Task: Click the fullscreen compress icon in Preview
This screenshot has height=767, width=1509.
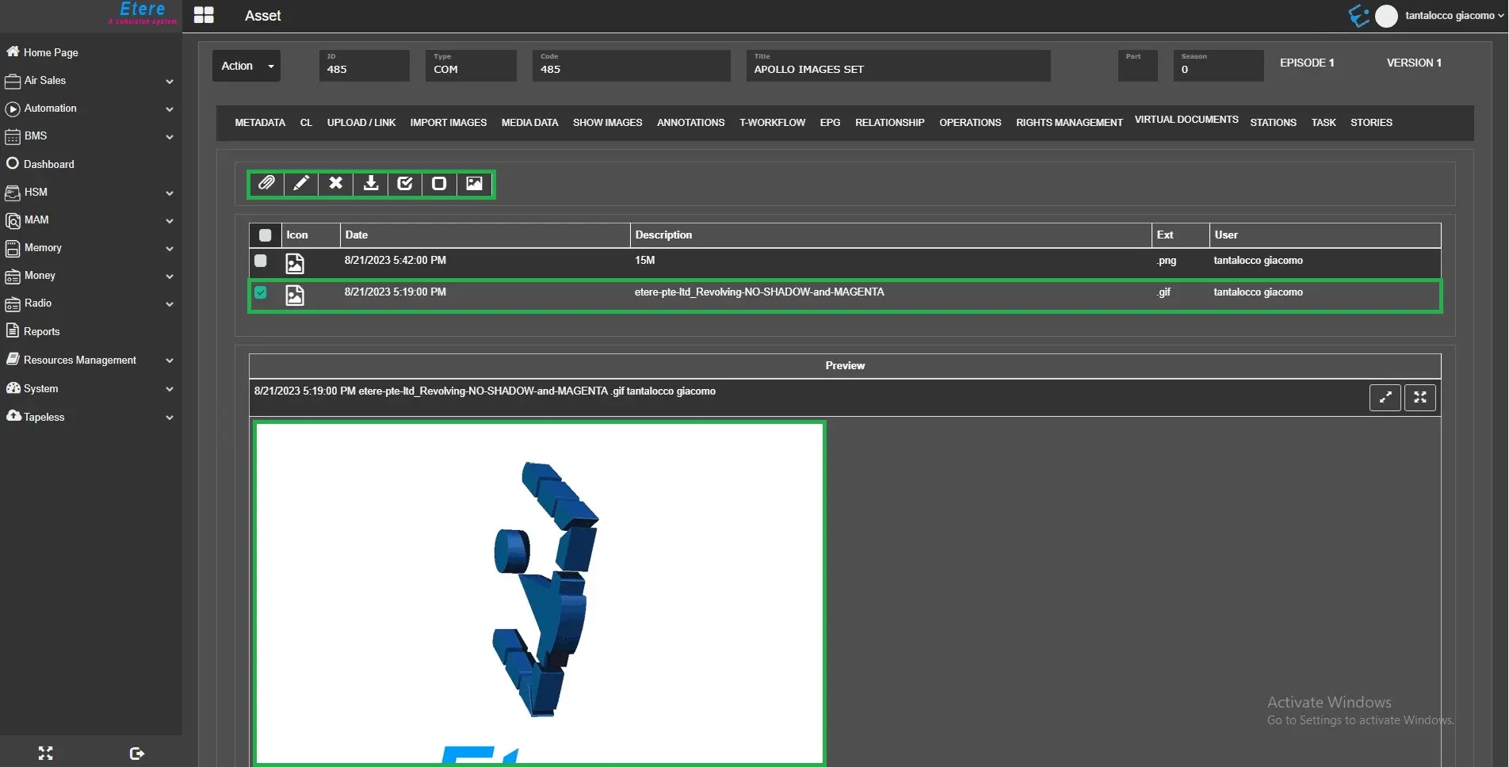Action: pyautogui.click(x=1419, y=398)
